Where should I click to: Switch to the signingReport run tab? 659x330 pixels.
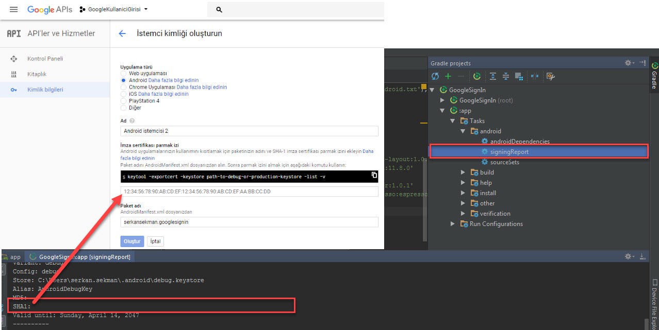tap(80, 256)
